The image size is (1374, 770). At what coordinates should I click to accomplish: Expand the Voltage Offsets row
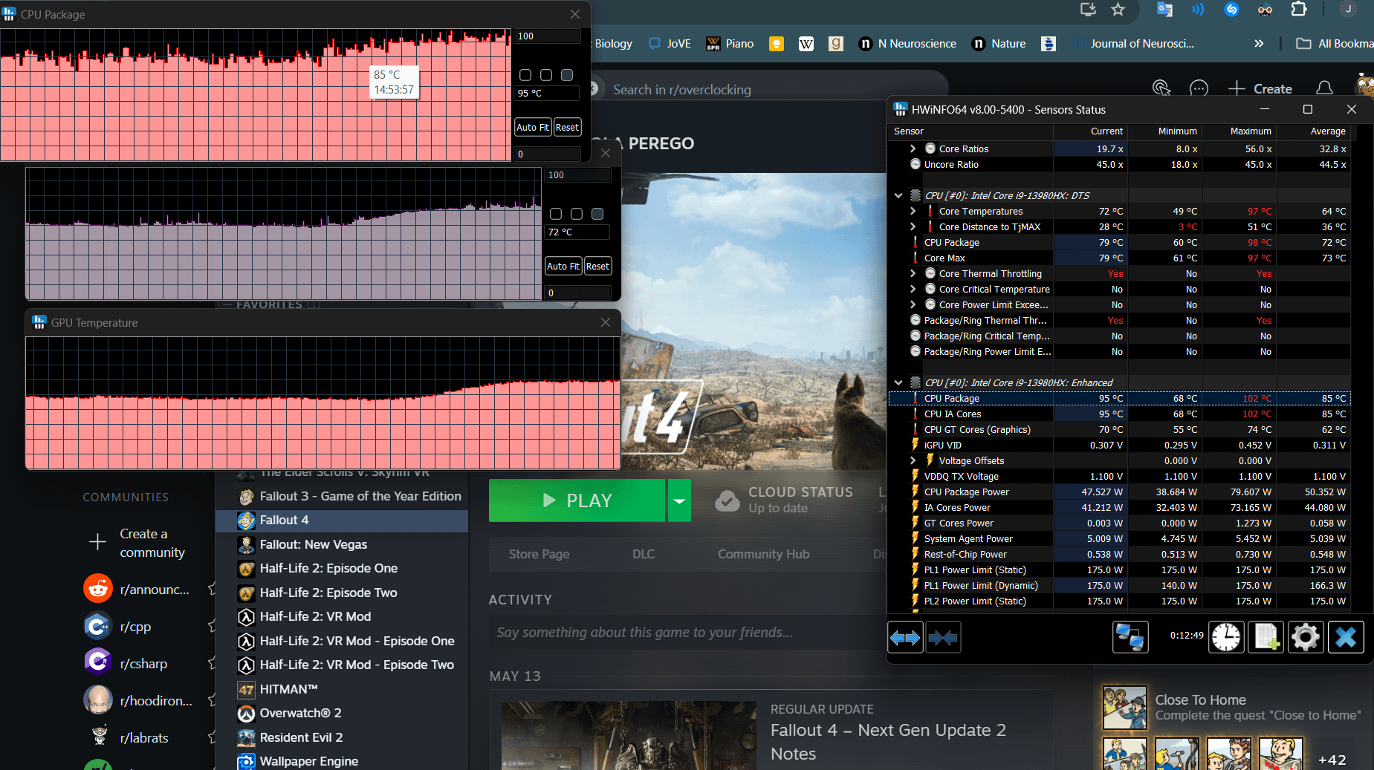click(913, 460)
